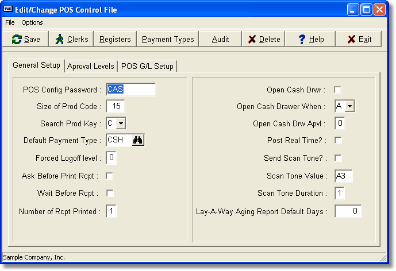Screen dimensions: 396x271
Task: Open the Clerks setup
Action: (71, 39)
